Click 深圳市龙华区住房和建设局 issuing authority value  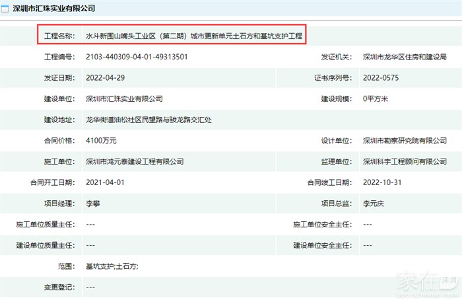(x=404, y=57)
